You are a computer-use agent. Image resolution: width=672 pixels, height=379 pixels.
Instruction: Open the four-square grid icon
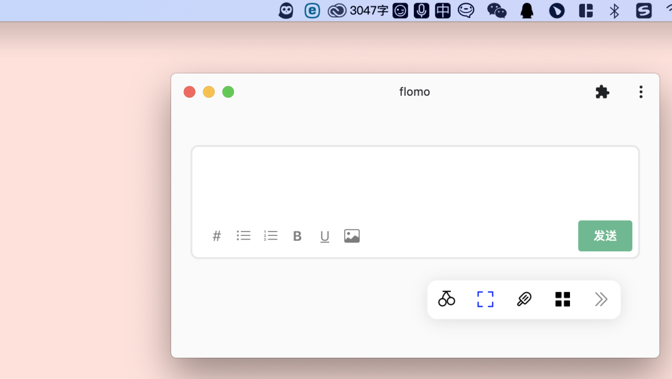point(562,299)
